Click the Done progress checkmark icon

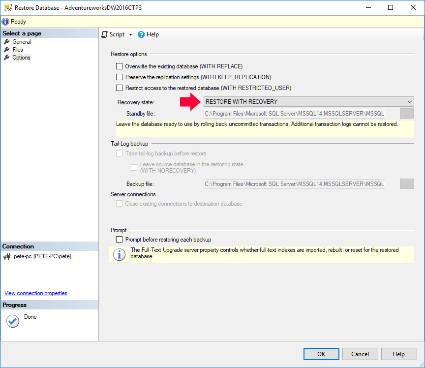point(13,321)
